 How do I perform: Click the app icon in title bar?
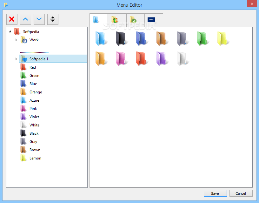click(6, 5)
